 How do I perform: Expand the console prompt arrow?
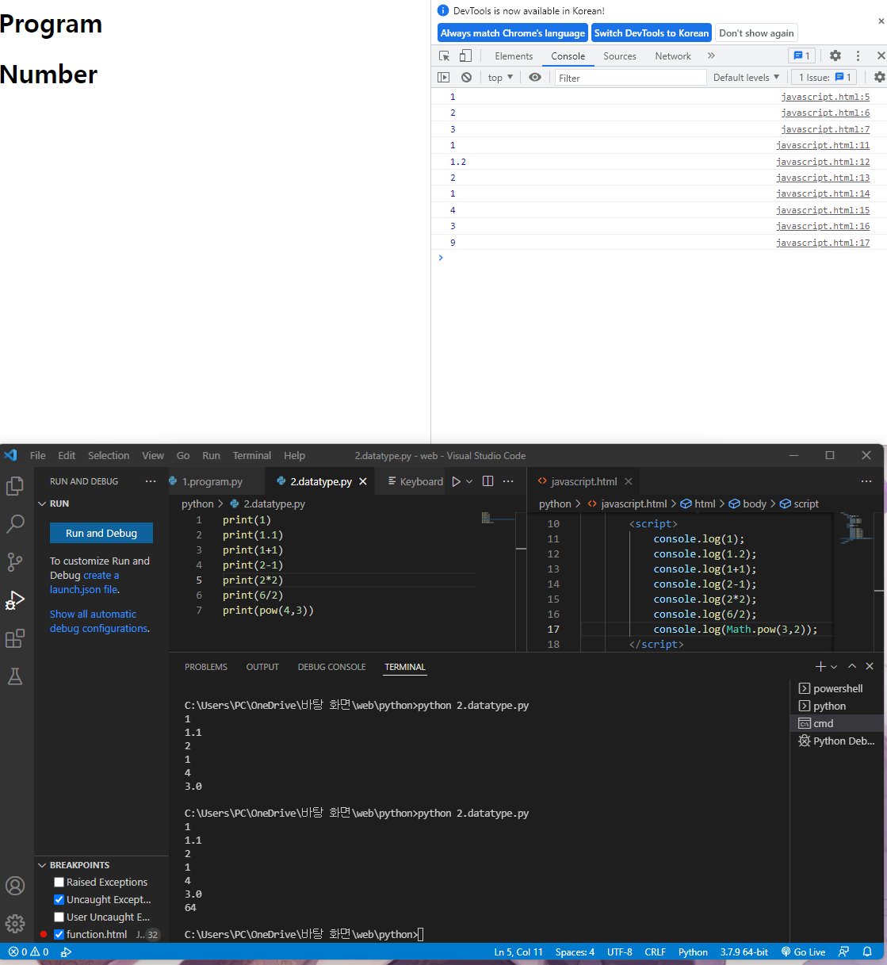click(441, 258)
